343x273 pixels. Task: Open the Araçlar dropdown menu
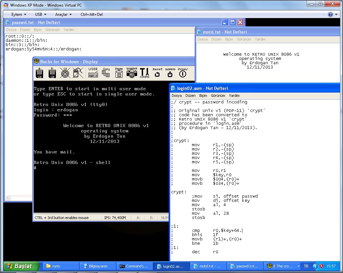[63, 14]
